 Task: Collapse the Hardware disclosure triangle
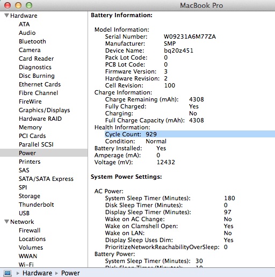pyautogui.click(x=6, y=16)
